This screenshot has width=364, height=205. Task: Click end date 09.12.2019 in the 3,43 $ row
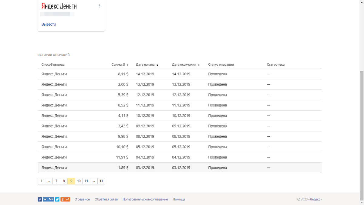click(181, 126)
